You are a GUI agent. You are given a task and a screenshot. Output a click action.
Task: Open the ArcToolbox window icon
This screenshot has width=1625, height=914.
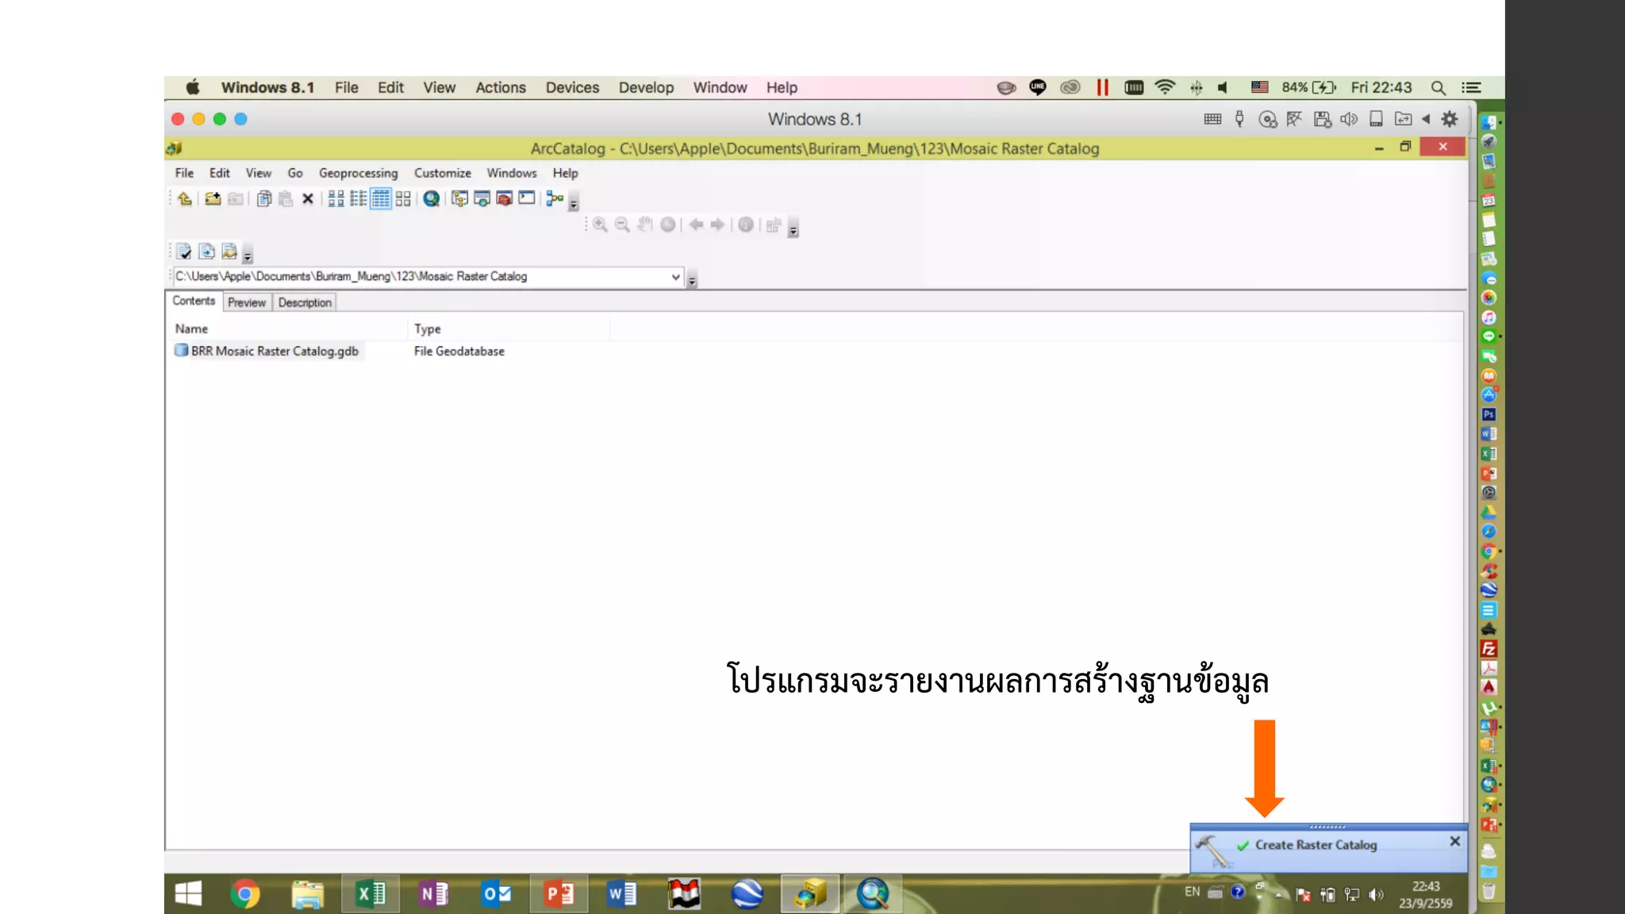504,198
